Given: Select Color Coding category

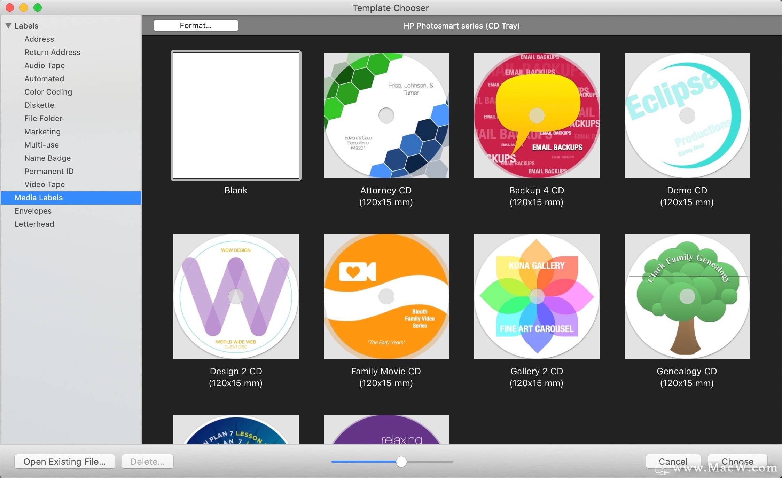Looking at the screenshot, I should coord(48,92).
